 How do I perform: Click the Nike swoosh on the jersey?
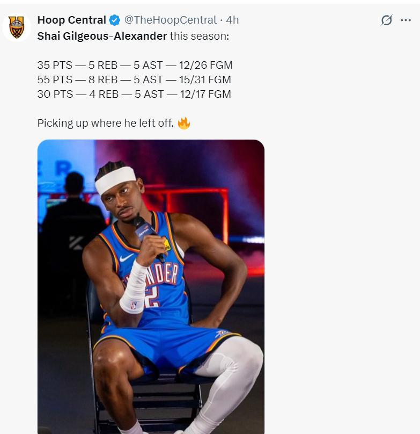[127, 257]
